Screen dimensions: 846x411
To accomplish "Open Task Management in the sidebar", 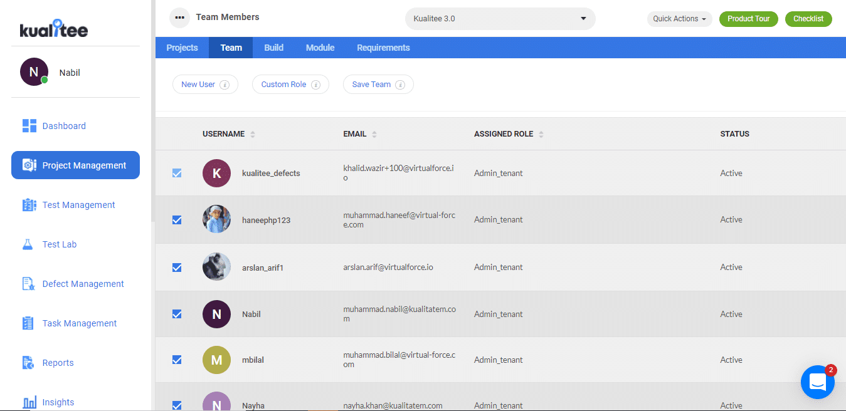I will [x=78, y=323].
